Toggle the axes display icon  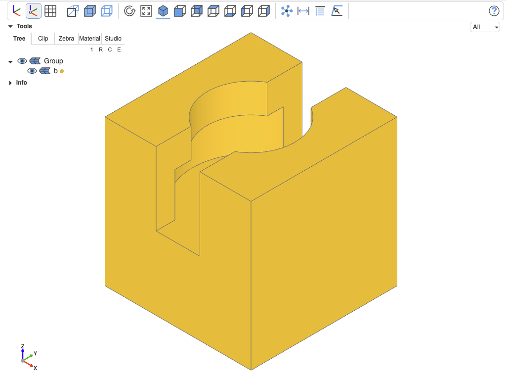16,11
